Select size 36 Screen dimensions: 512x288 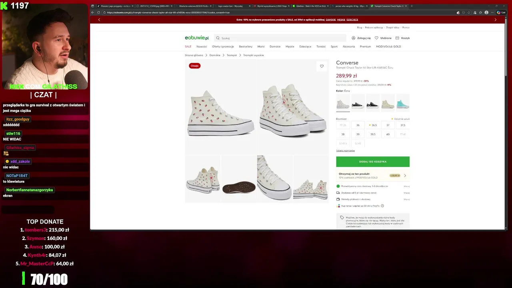(x=358, y=125)
